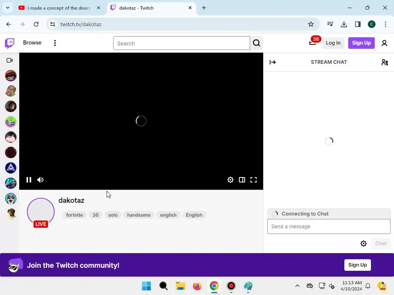Image resolution: width=394 pixels, height=295 pixels.
Task: Select the 30 tag
Action: click(95, 215)
